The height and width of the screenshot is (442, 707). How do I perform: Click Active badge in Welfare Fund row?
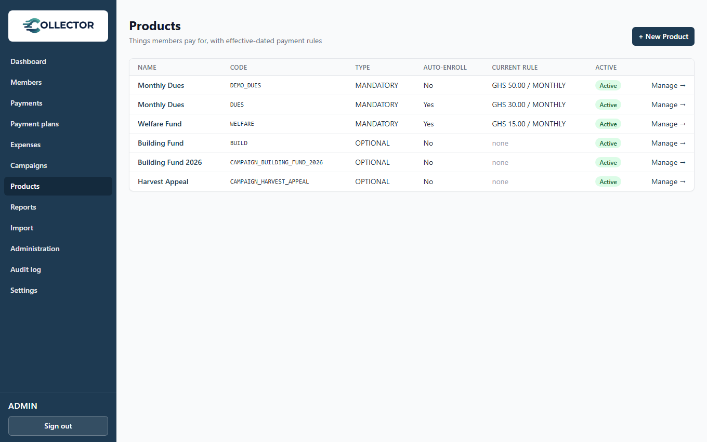tap(608, 124)
